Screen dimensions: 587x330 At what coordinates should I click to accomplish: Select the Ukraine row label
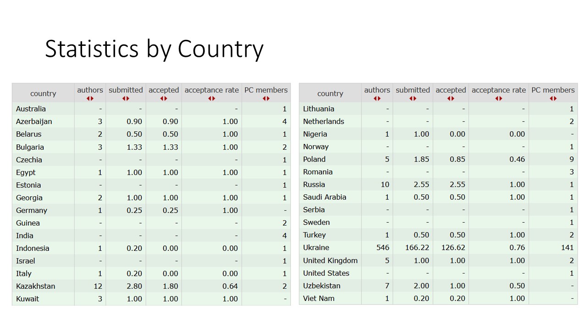[316, 247]
